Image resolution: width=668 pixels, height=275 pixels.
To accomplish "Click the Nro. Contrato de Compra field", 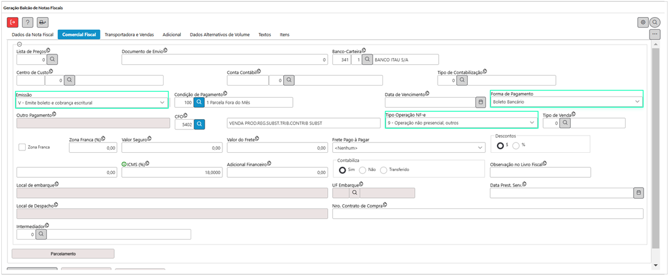I will [487, 214].
